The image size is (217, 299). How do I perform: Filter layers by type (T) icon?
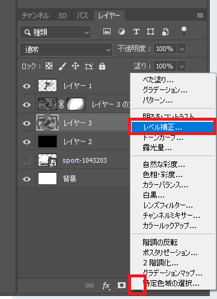pos(136,31)
